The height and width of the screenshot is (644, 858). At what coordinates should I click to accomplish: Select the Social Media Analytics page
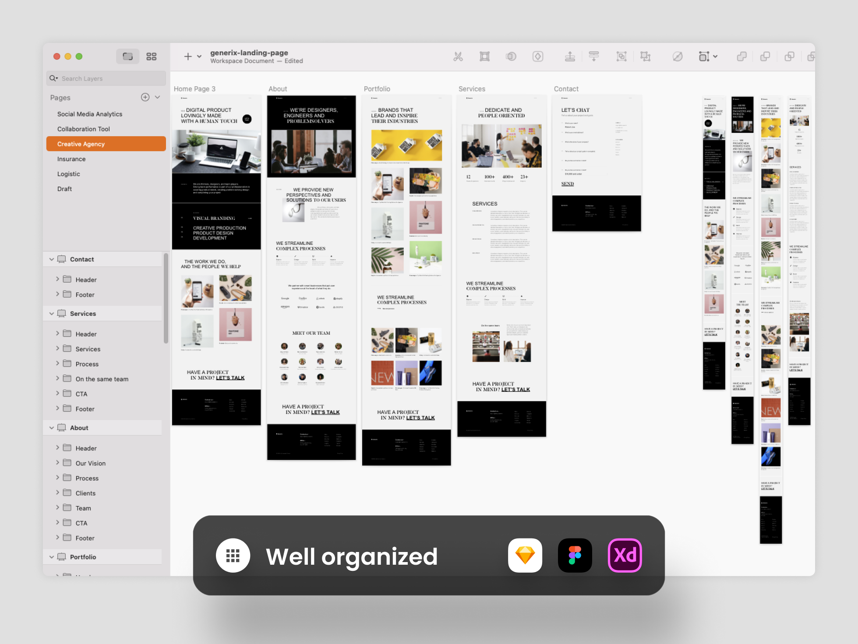90,114
